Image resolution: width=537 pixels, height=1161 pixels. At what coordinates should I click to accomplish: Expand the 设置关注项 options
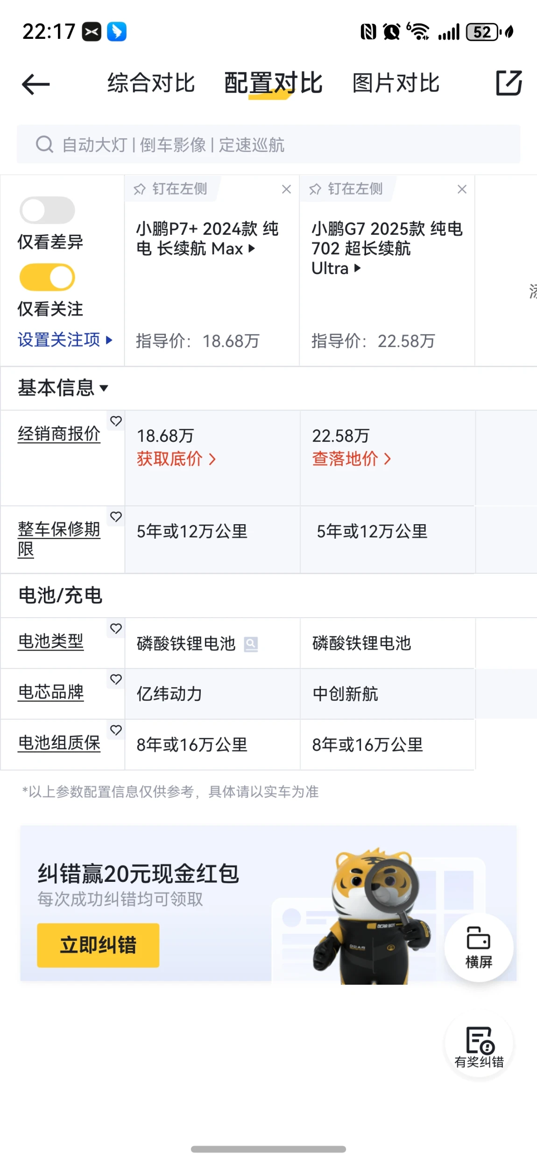[65, 340]
